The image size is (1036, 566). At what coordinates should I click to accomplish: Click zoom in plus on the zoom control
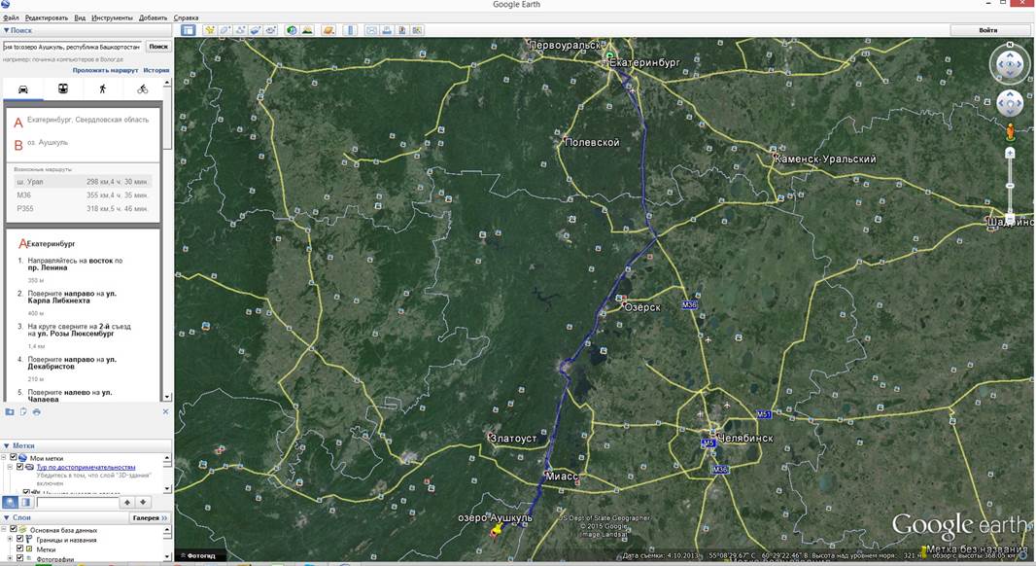click(x=1010, y=153)
